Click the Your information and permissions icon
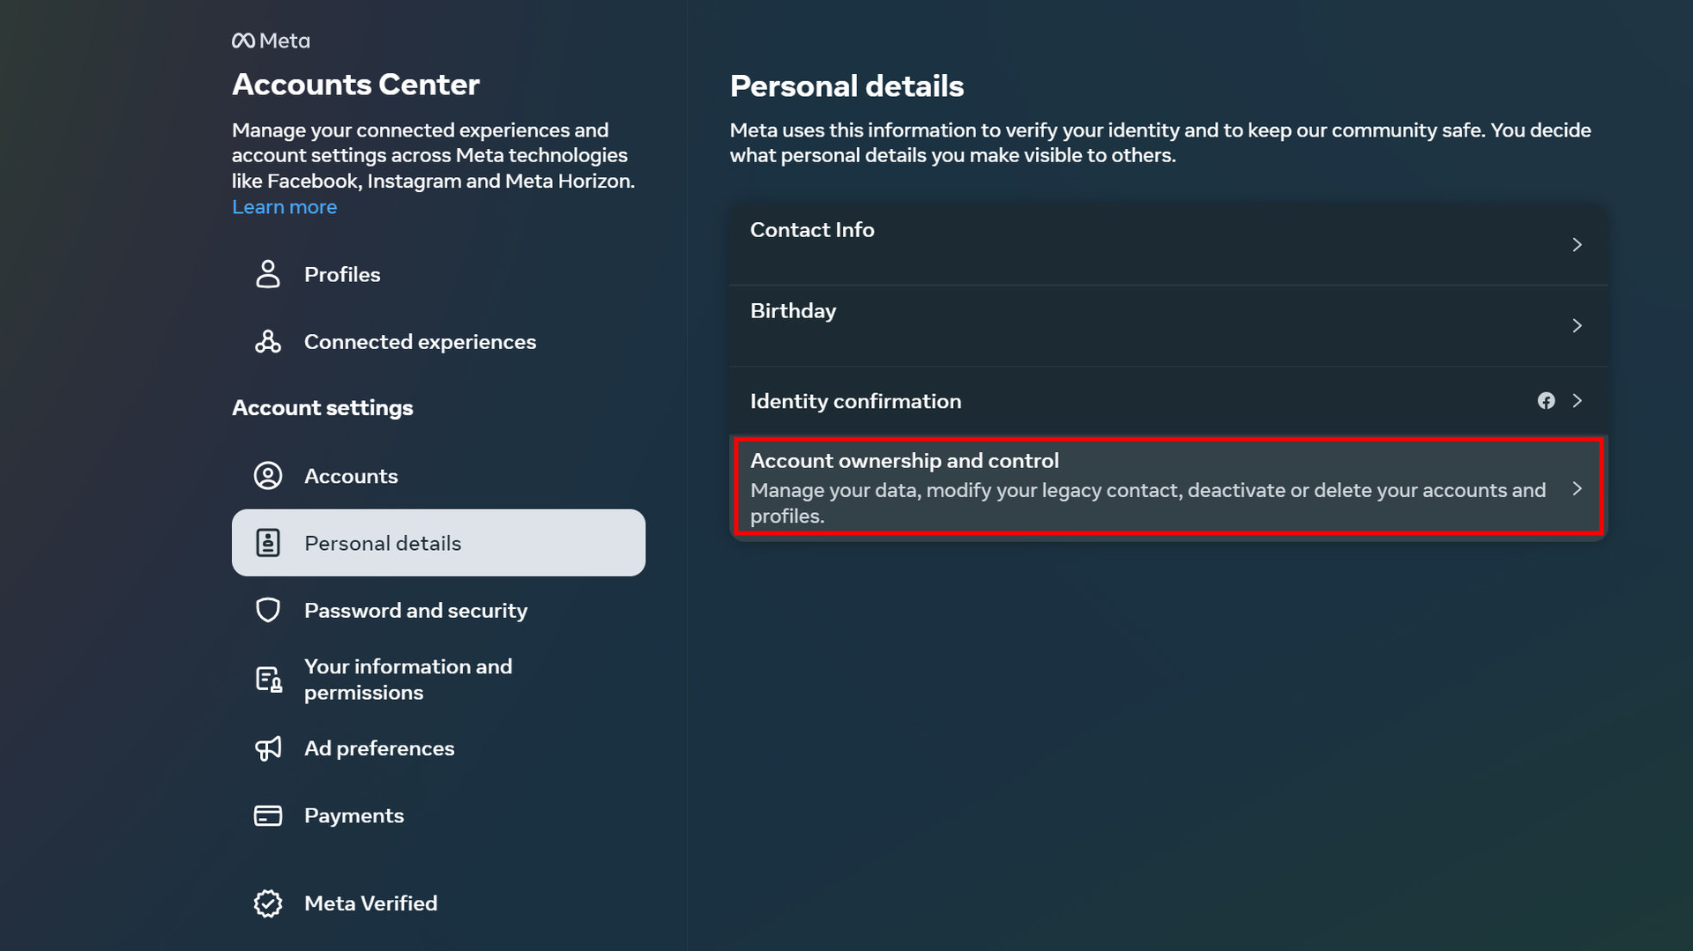 (268, 680)
